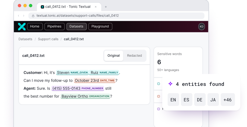Screen dimensions: 247x127
Task: Open the Datasets navigation item
Action: (x=77, y=26)
